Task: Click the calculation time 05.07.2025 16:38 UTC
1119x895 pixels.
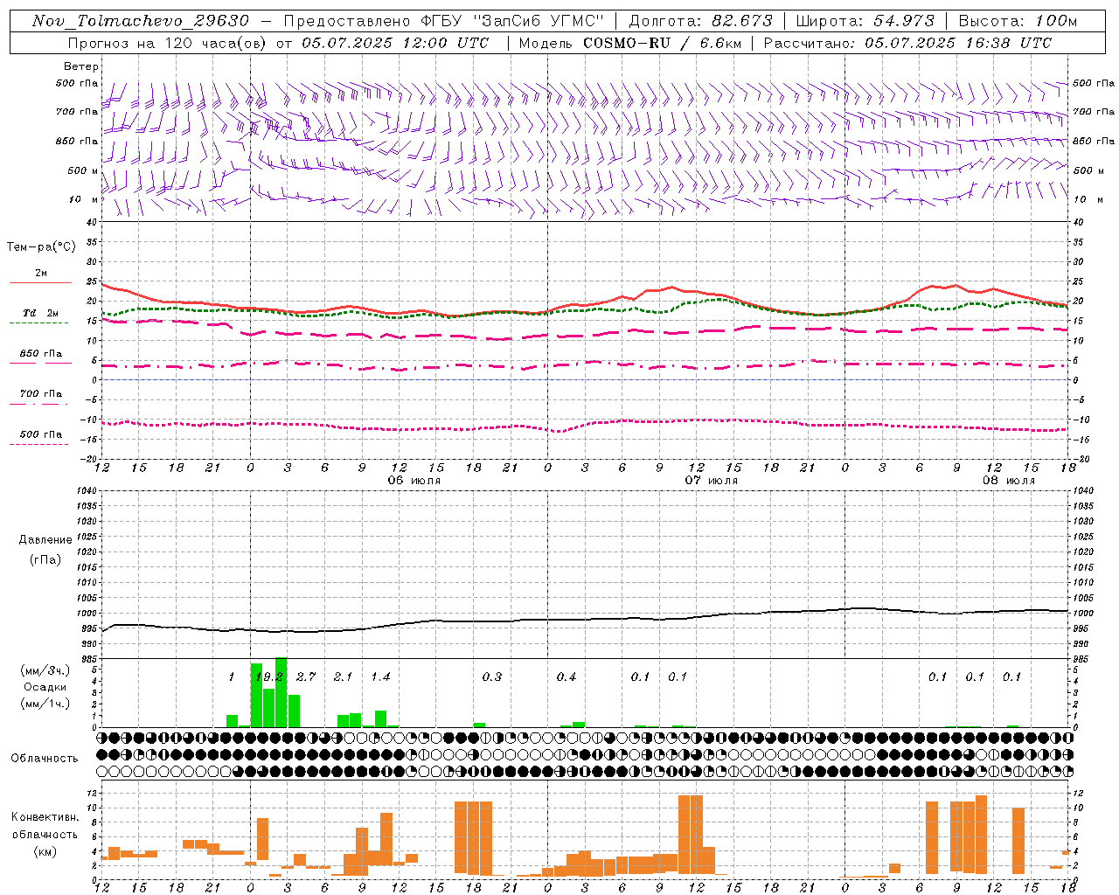Action: click(958, 43)
